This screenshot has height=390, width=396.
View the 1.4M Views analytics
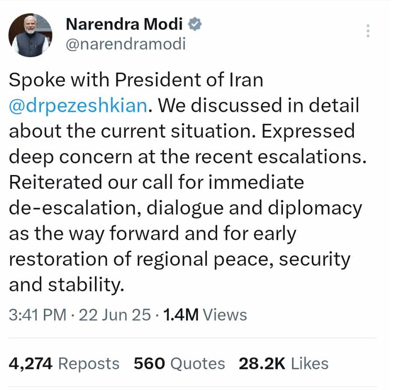tap(205, 315)
